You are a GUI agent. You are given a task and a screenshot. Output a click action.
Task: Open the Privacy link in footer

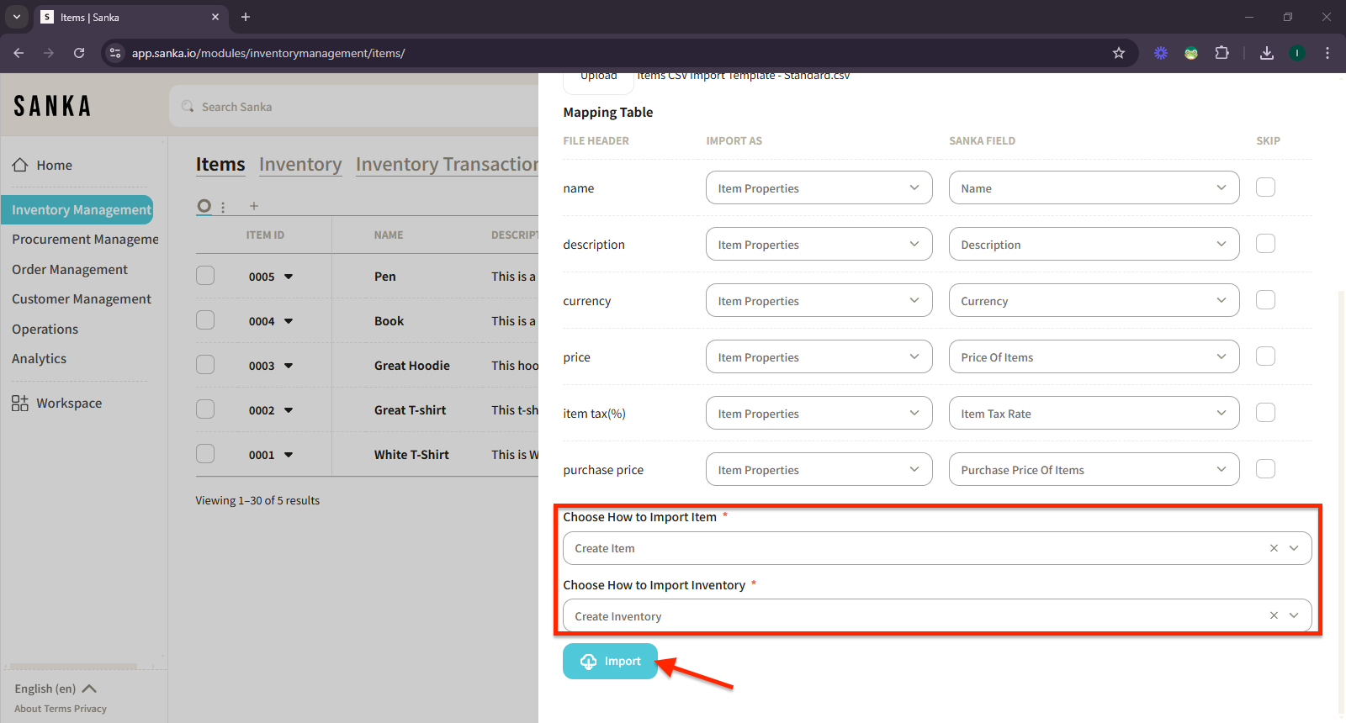(91, 709)
